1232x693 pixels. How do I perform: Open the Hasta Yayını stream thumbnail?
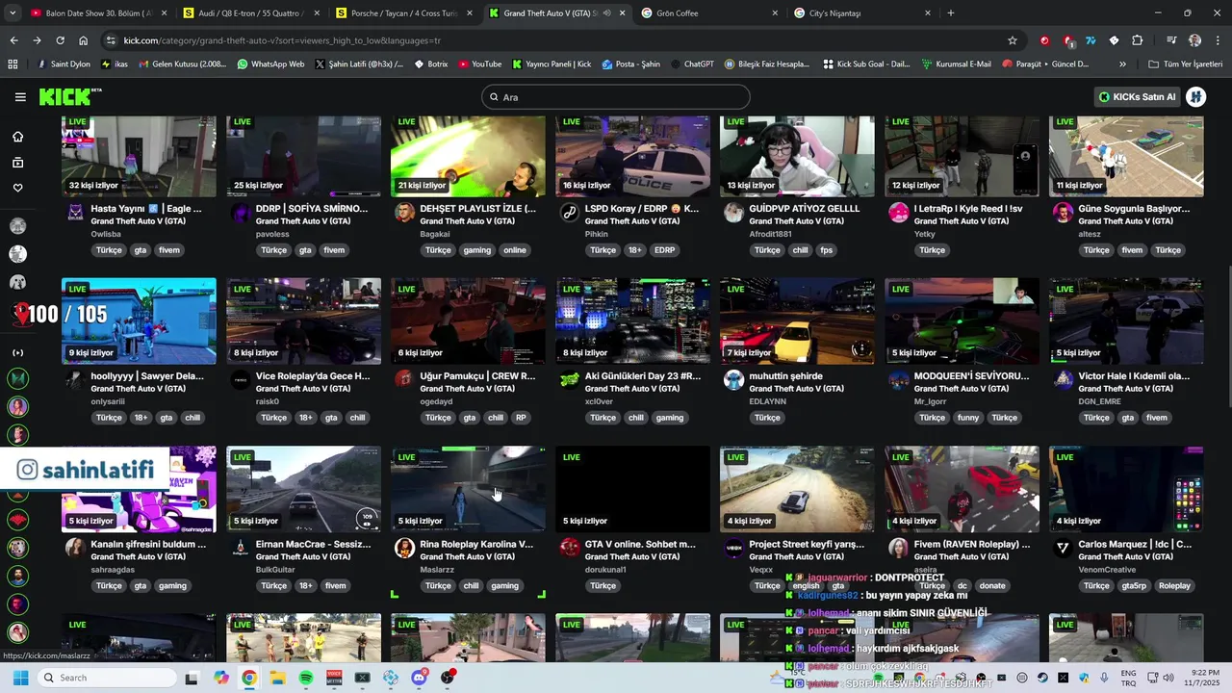(x=139, y=156)
